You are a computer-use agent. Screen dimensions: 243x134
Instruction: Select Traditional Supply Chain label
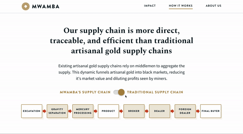click(155, 92)
